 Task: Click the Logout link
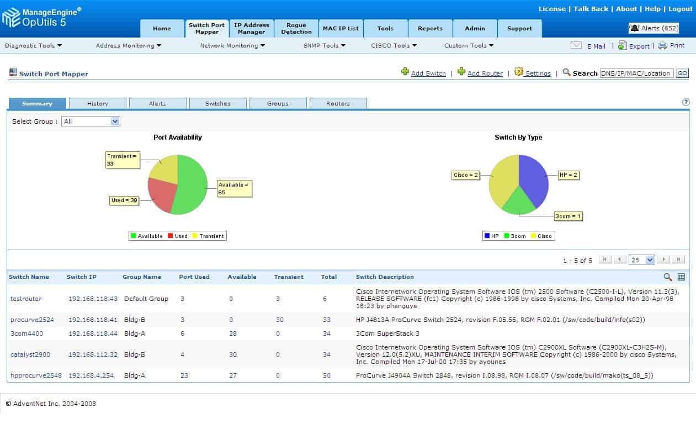(x=681, y=9)
